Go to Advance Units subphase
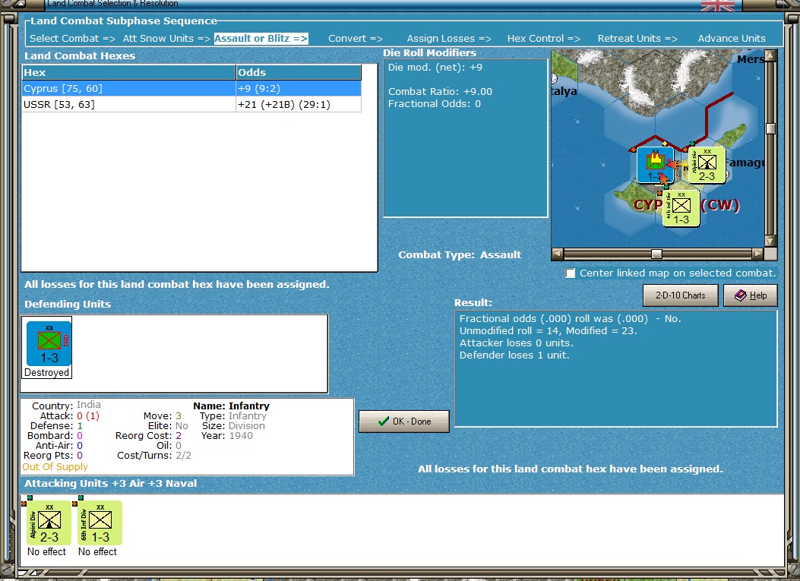This screenshot has height=581, width=800. pyautogui.click(x=732, y=38)
